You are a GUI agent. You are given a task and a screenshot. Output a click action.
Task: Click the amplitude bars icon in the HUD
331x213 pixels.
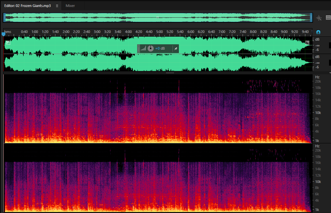click(143, 49)
